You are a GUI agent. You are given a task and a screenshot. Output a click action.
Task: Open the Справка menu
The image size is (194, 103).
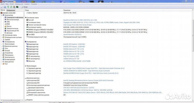pos(34,4)
